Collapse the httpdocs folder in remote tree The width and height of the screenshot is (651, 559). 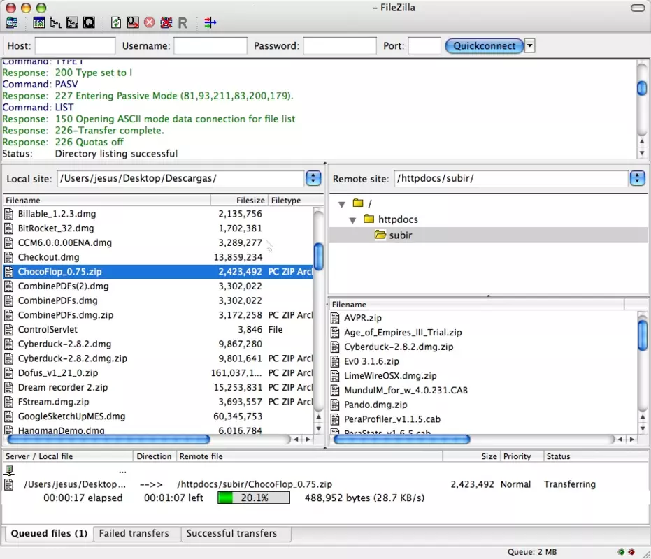[x=352, y=220]
